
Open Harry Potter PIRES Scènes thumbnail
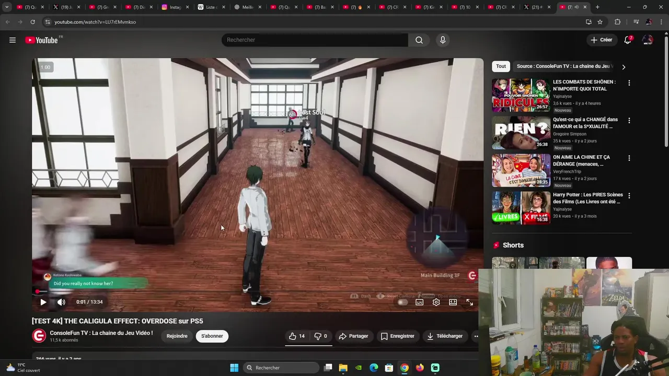(521, 208)
